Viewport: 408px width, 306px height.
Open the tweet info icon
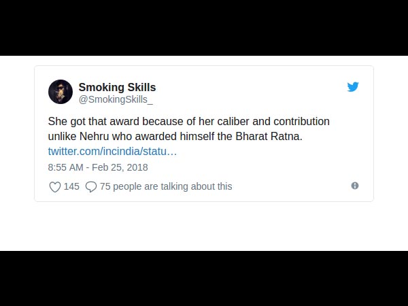pyautogui.click(x=355, y=186)
